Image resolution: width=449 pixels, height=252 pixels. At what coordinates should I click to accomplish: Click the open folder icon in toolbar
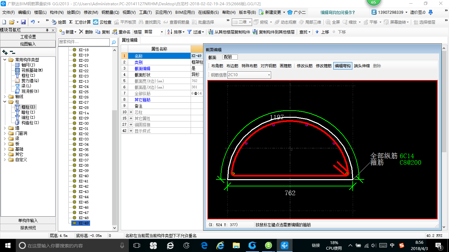[12, 22]
